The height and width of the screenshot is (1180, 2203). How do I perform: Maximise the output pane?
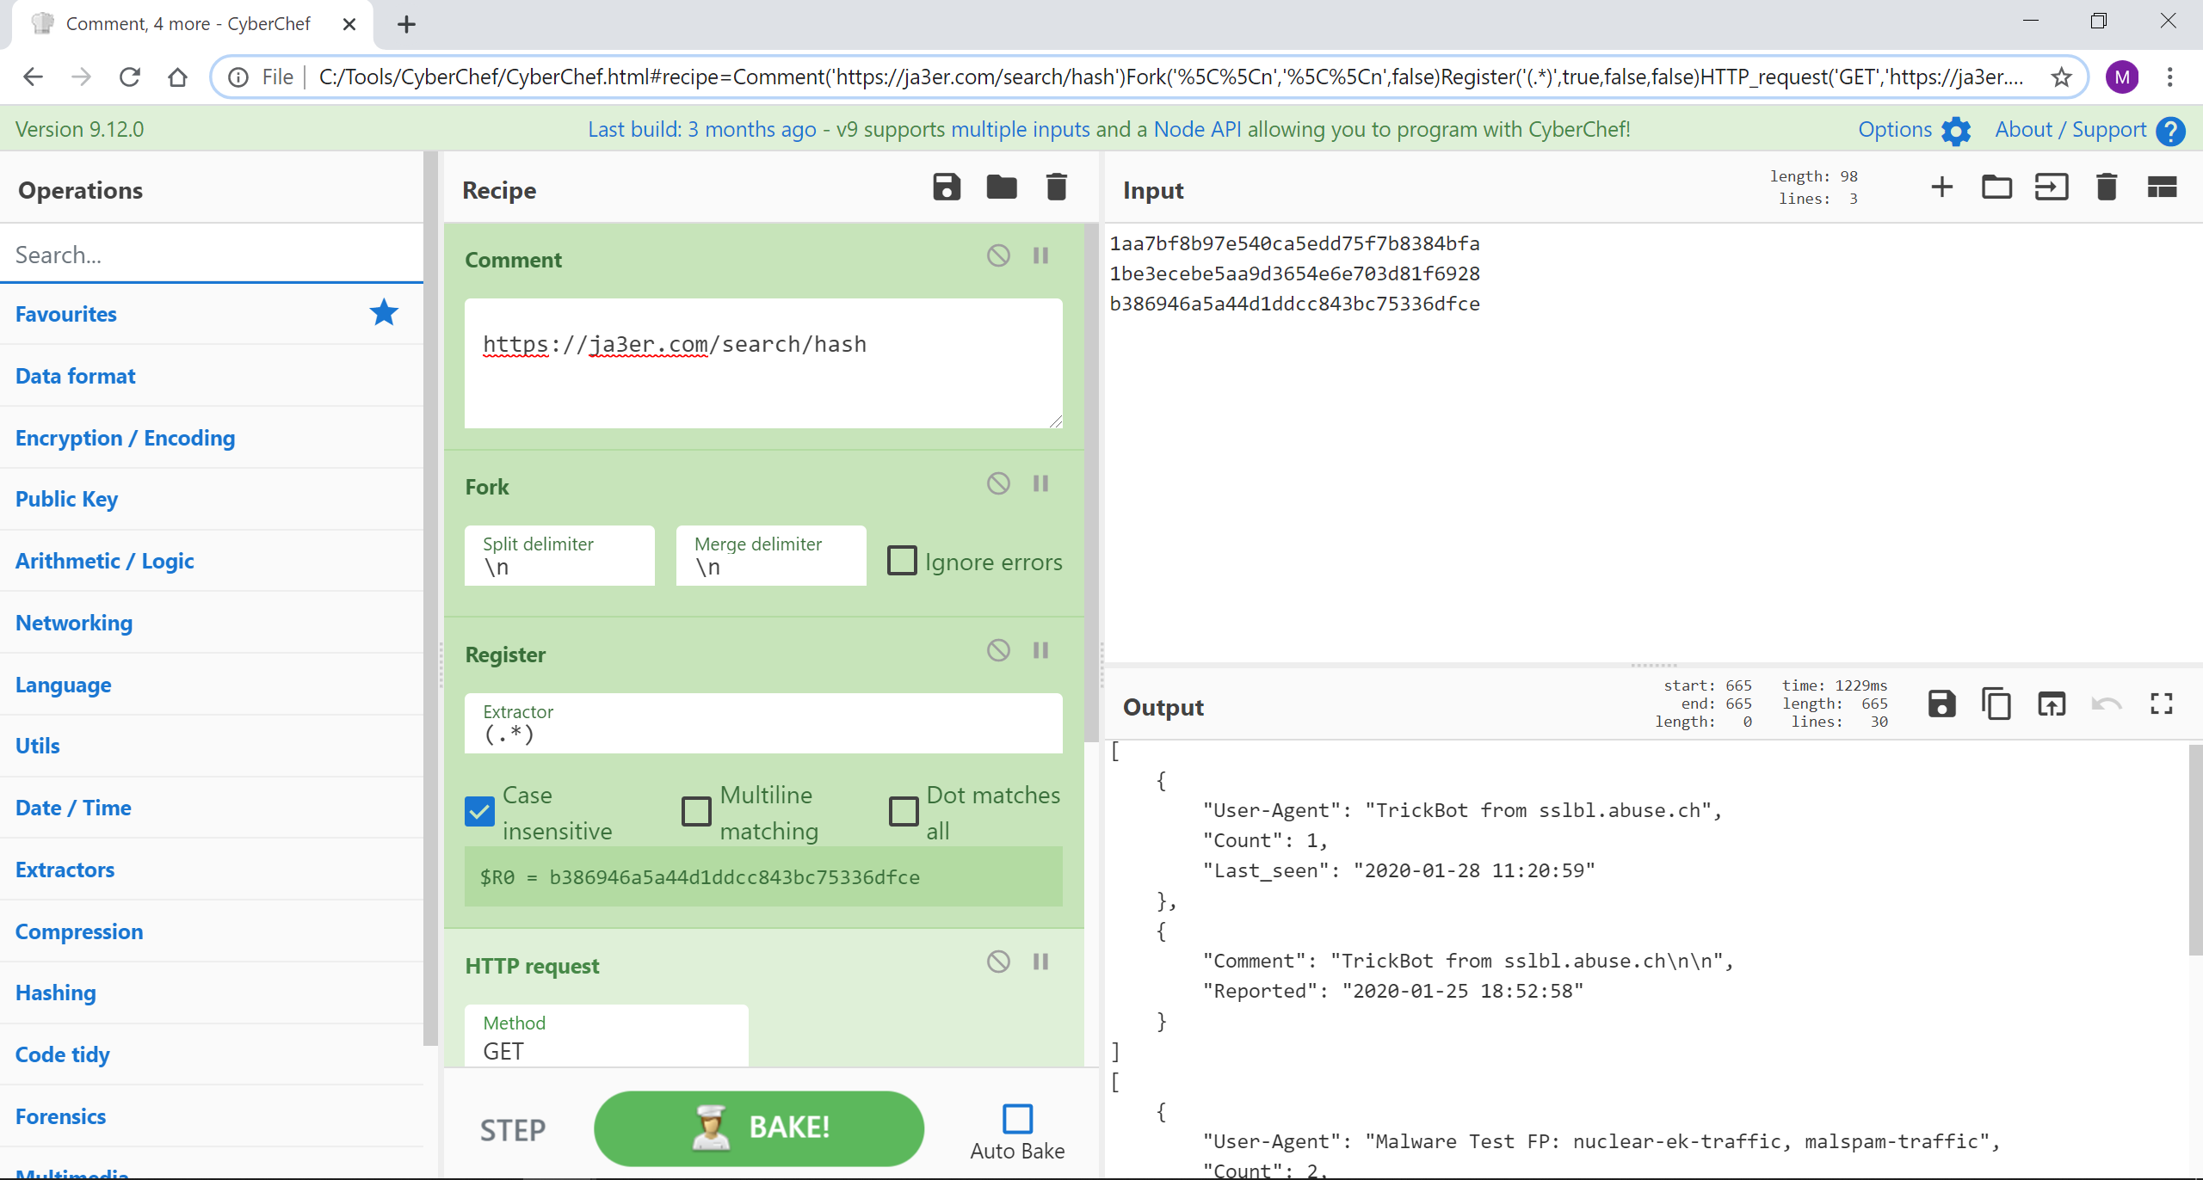point(2161,704)
